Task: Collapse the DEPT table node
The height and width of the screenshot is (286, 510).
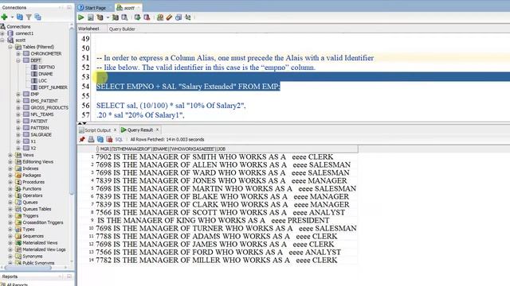Action: [x=18, y=60]
